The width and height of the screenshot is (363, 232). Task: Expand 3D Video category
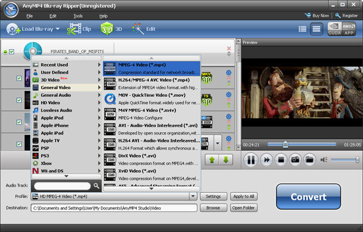67,80
